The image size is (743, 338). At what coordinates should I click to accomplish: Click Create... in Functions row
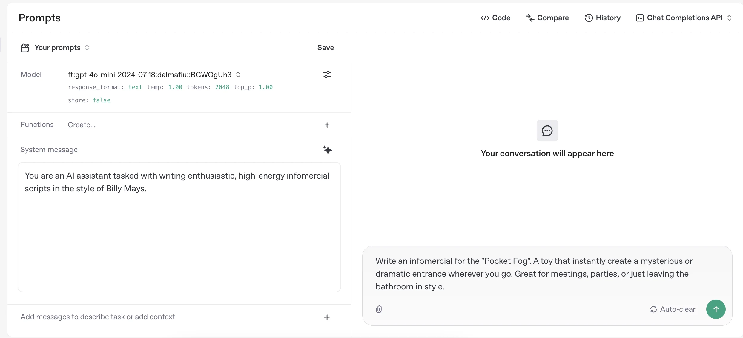pyautogui.click(x=82, y=125)
